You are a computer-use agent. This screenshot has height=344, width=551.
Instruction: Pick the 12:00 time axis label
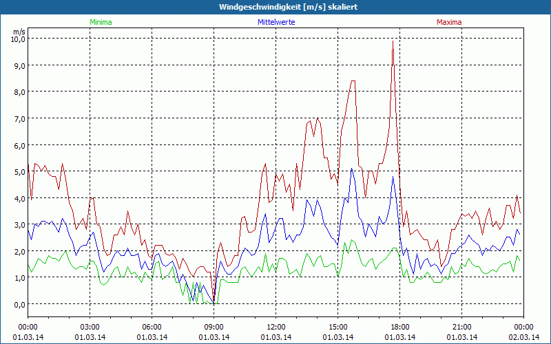(x=276, y=327)
